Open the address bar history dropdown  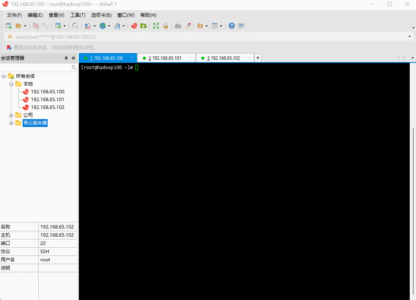pyautogui.click(x=410, y=37)
